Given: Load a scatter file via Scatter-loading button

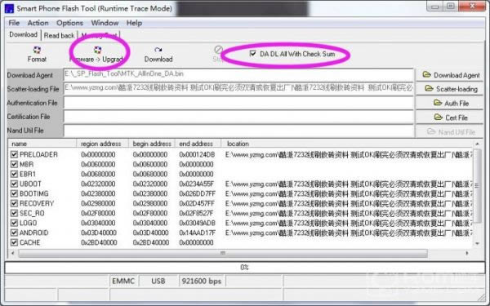Looking at the screenshot, I should [x=451, y=89].
